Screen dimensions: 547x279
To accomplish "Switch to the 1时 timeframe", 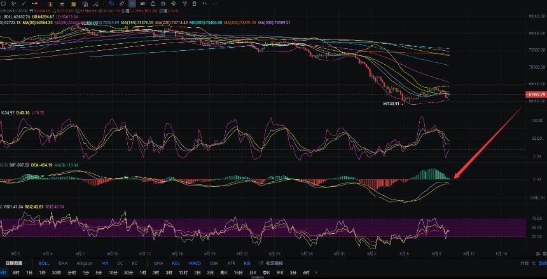I will click(142, 273).
